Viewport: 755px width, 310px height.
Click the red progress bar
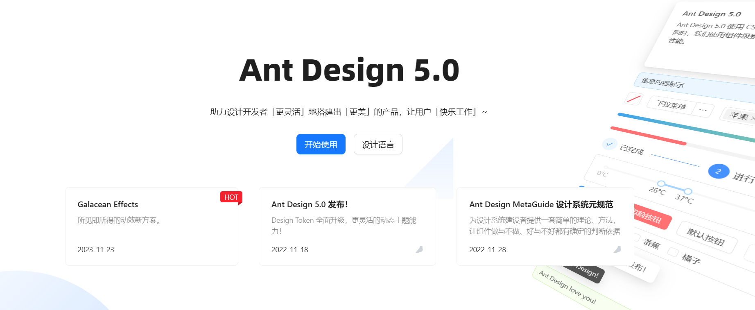pyautogui.click(x=648, y=136)
